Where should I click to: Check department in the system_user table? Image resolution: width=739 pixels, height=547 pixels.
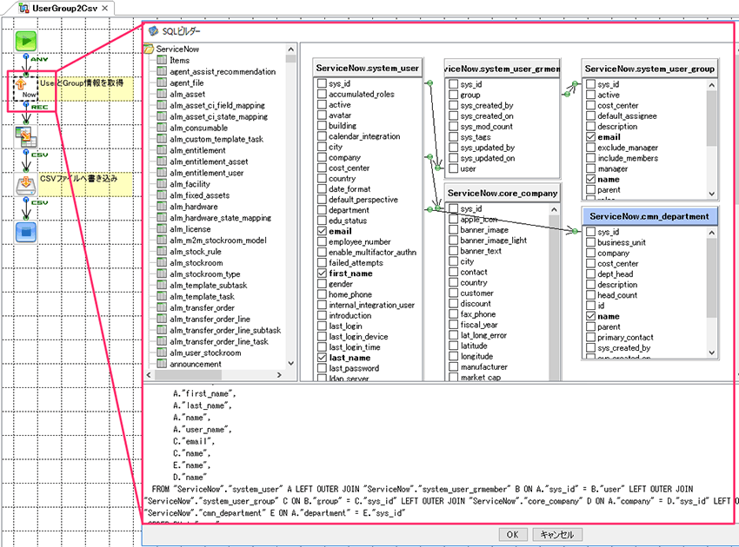(x=322, y=210)
